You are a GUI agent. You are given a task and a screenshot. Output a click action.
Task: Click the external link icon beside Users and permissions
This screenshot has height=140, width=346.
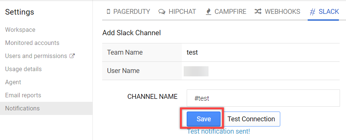72,56
